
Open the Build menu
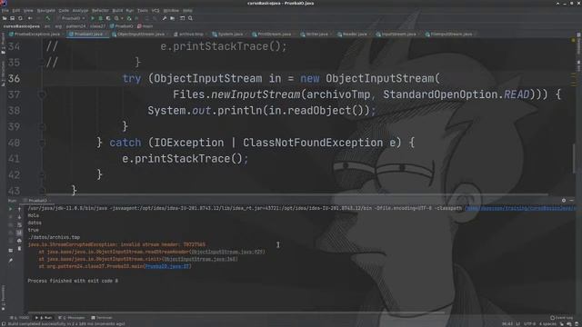point(117,11)
